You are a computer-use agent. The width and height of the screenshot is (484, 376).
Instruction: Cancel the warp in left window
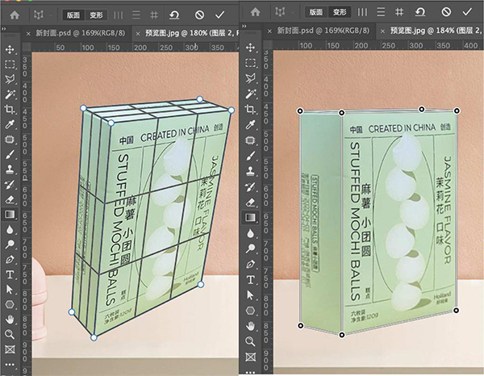tap(199, 15)
